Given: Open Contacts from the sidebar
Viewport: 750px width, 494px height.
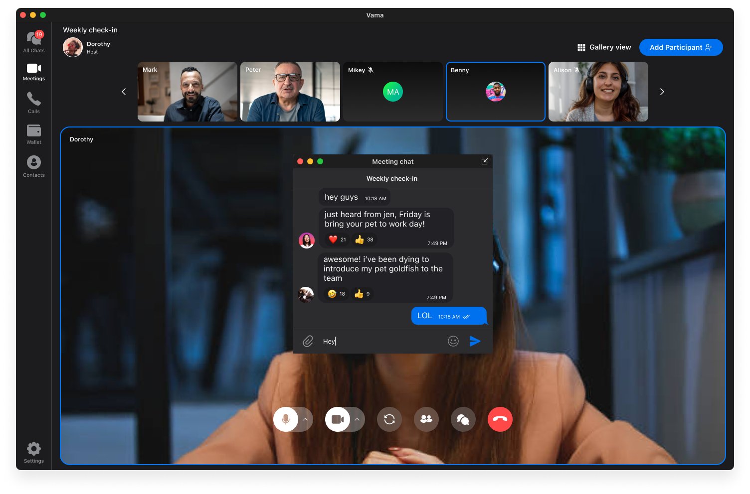Looking at the screenshot, I should click(x=34, y=166).
